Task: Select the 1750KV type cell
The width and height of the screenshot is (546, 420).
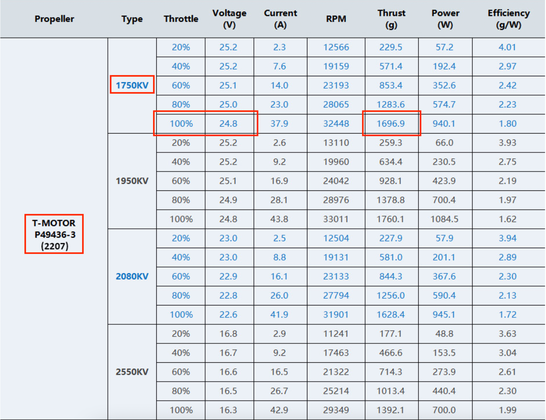Action: [x=132, y=85]
